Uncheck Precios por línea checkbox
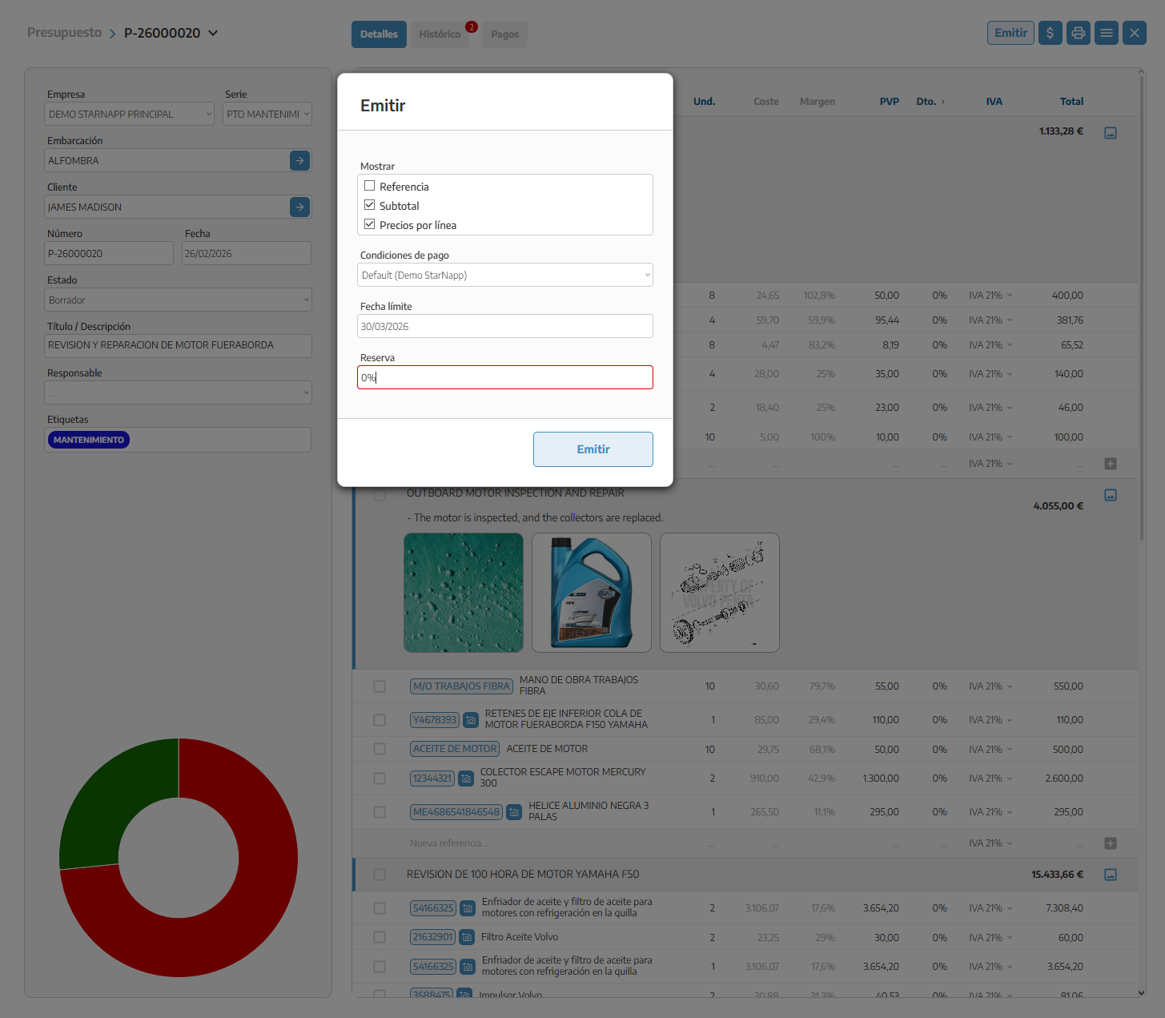 [370, 224]
